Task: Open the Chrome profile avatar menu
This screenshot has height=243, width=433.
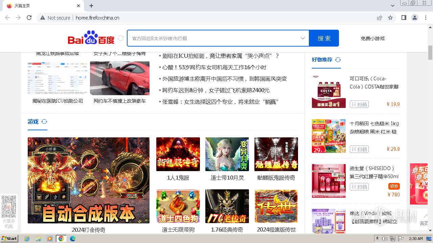Action: pyautogui.click(x=414, y=18)
